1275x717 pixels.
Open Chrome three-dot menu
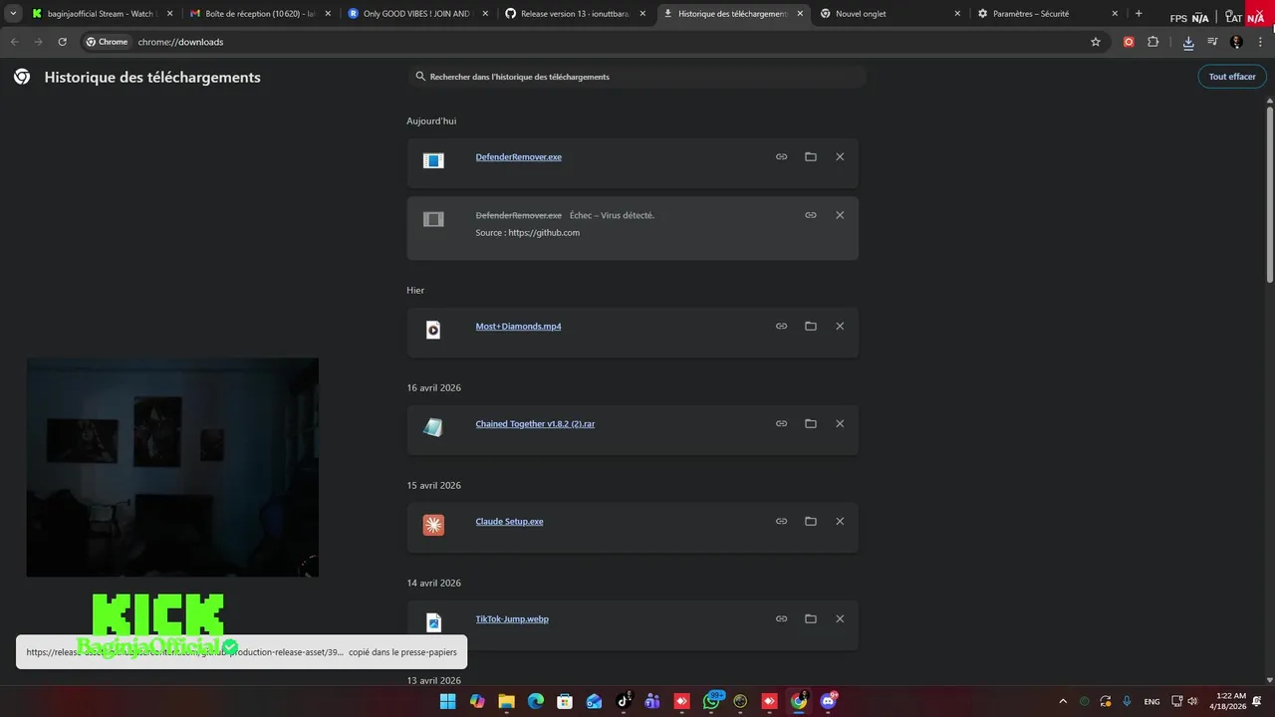pos(1261,42)
